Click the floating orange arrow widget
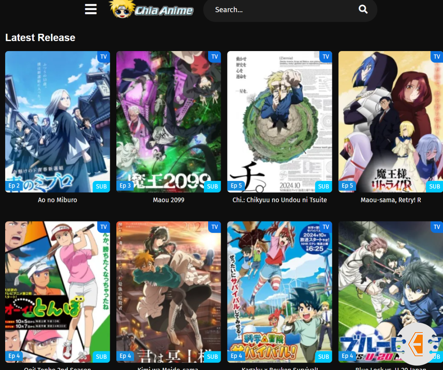Viewport: 443px width, 370px height. click(417, 344)
